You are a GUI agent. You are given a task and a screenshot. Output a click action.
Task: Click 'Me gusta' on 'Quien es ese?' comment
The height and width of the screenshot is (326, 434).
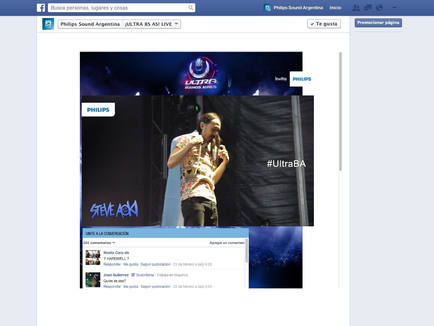tap(131, 287)
